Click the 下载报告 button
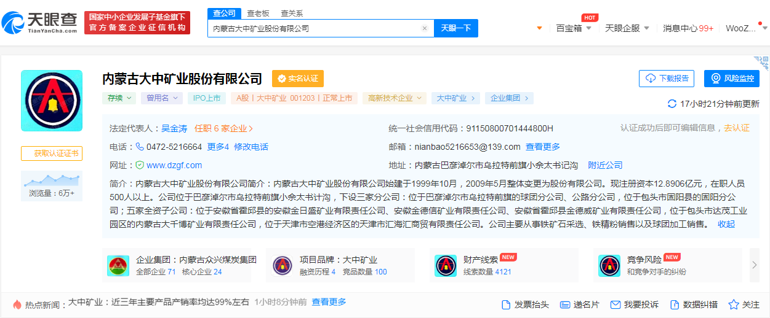This screenshot has width=770, height=318. tap(667, 79)
